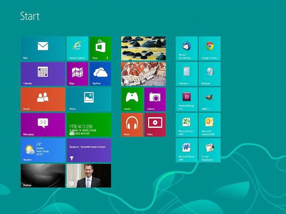Open the Windows Store tile

(100, 49)
